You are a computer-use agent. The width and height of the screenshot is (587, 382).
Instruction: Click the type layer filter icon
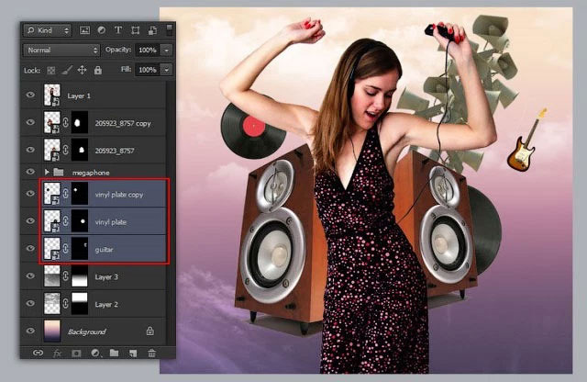pyautogui.click(x=118, y=30)
